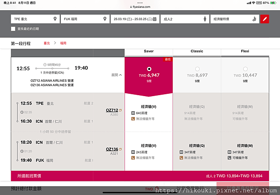The image size is (280, 195).
Task: Click the 12:55 departure time in summary row
Action: coord(23,69)
